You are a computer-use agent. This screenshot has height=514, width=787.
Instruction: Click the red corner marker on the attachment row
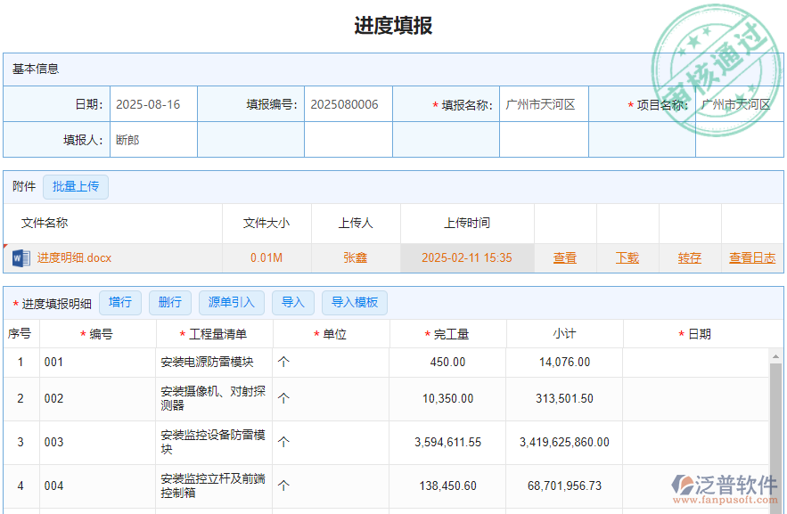click(5, 247)
